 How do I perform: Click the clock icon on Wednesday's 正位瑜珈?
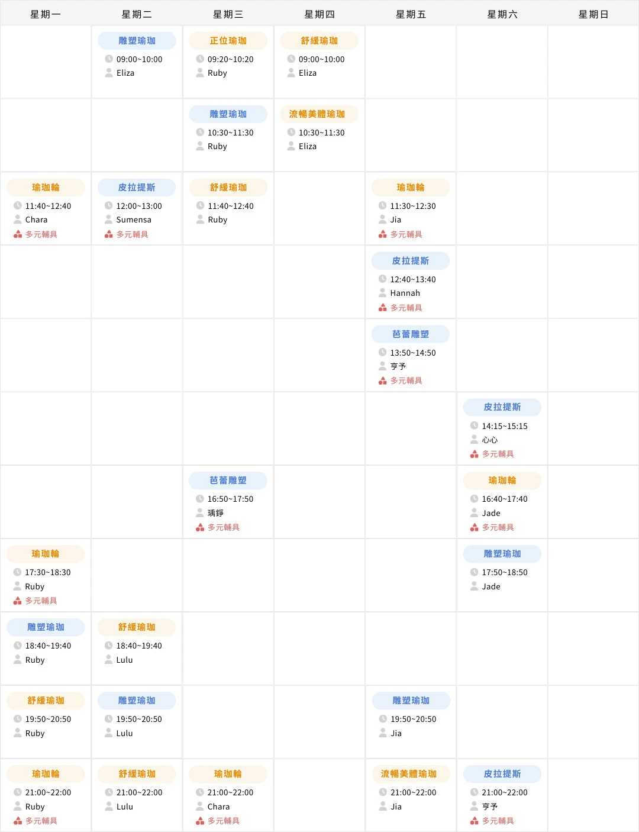(199, 59)
